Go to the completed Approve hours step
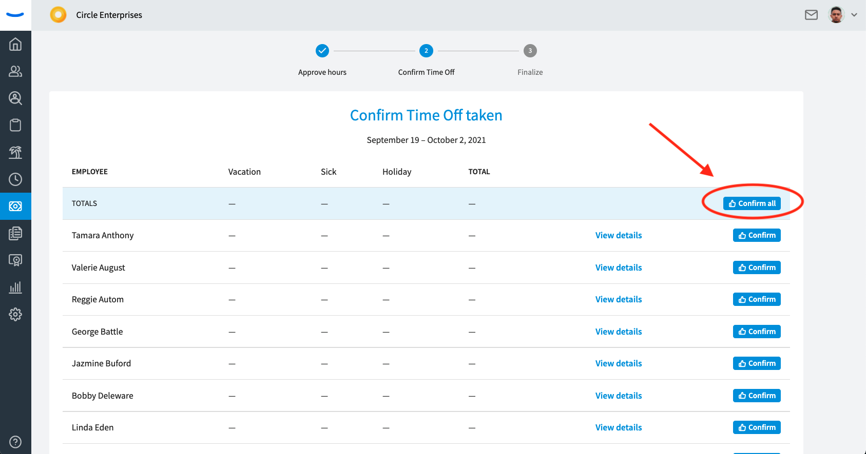Screen dimensions: 866x454 tap(322, 51)
